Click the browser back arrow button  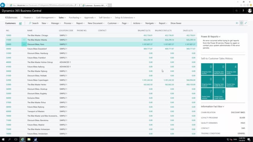point(3,5)
